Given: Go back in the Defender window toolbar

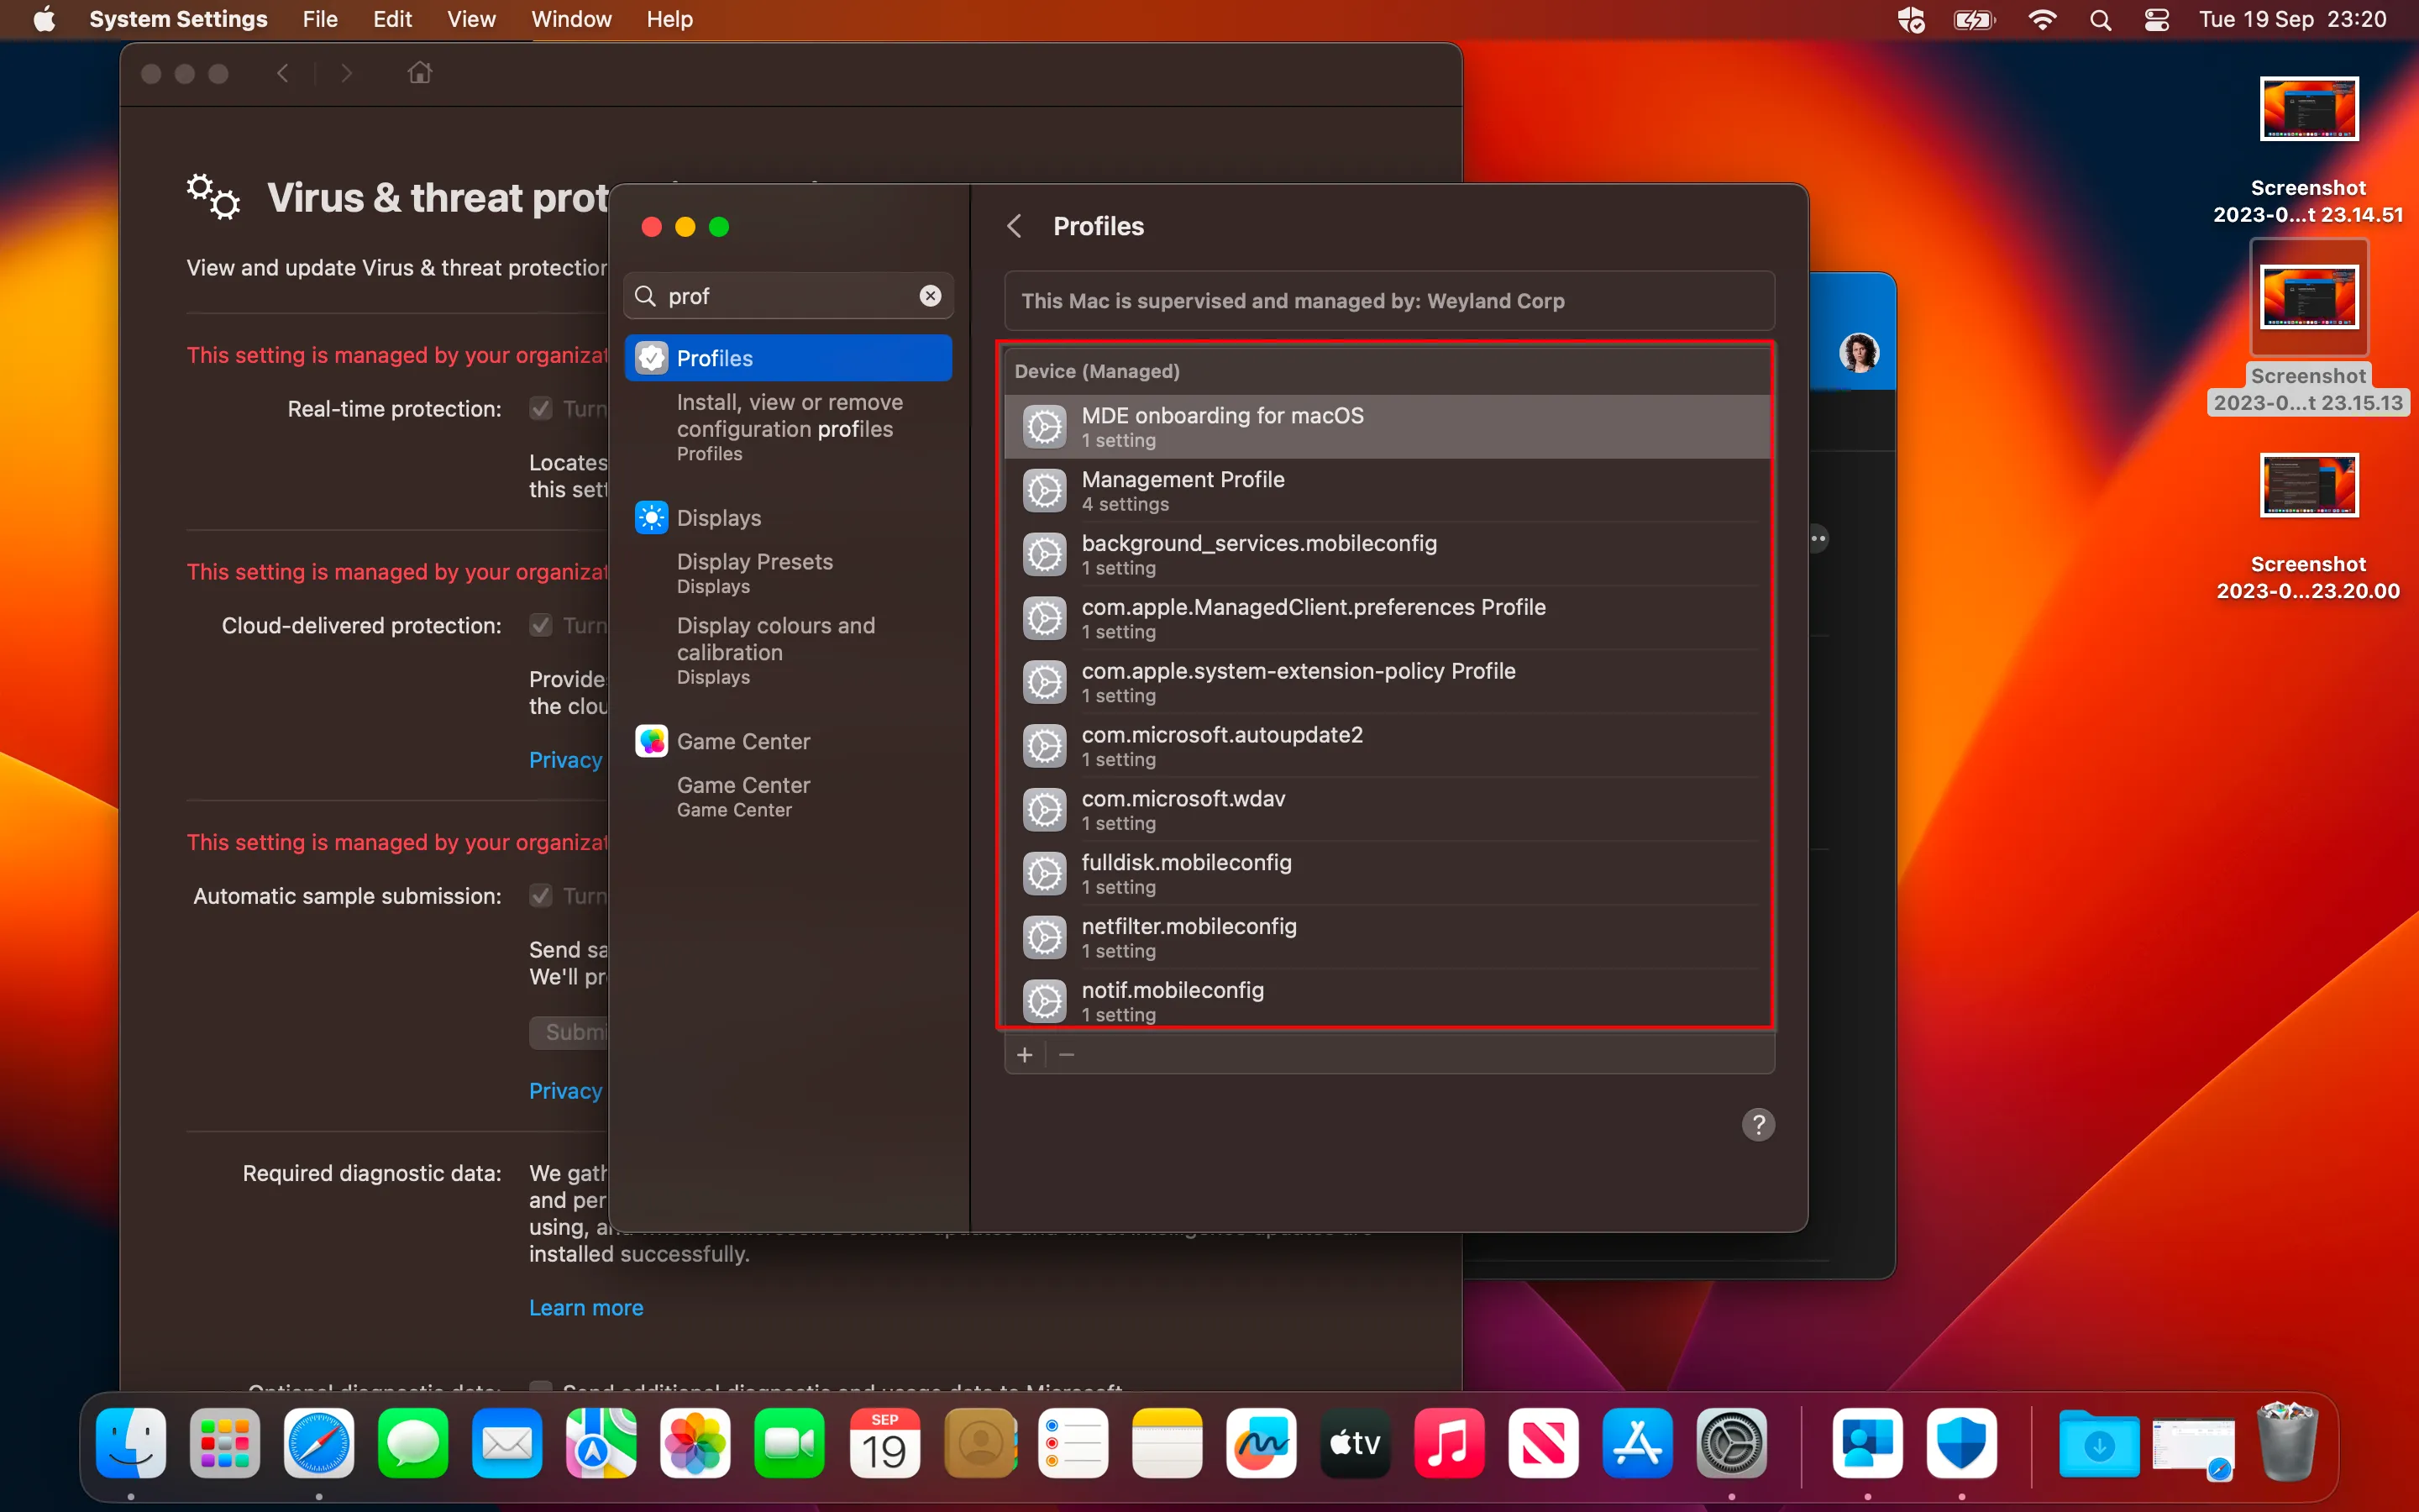Looking at the screenshot, I should pyautogui.click(x=283, y=73).
